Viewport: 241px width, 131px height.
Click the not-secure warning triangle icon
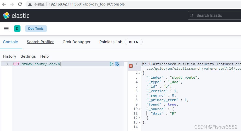30,4
